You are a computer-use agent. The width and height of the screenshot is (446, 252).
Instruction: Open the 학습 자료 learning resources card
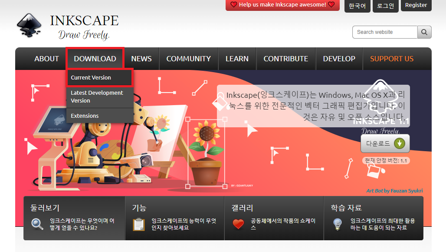[x=374, y=218]
